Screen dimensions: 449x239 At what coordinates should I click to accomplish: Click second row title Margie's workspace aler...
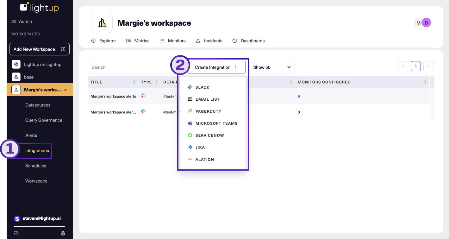point(113,112)
